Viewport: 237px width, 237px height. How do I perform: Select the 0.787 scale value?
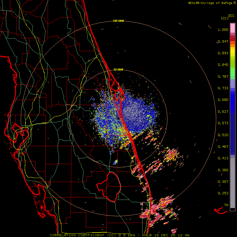tap(223, 77)
